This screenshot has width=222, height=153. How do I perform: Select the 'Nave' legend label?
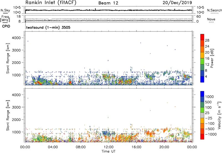coord(211,19)
